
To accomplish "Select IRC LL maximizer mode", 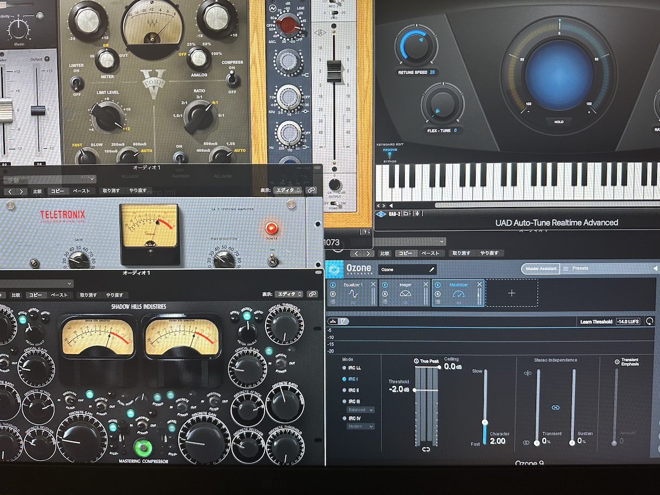I will tap(351, 368).
